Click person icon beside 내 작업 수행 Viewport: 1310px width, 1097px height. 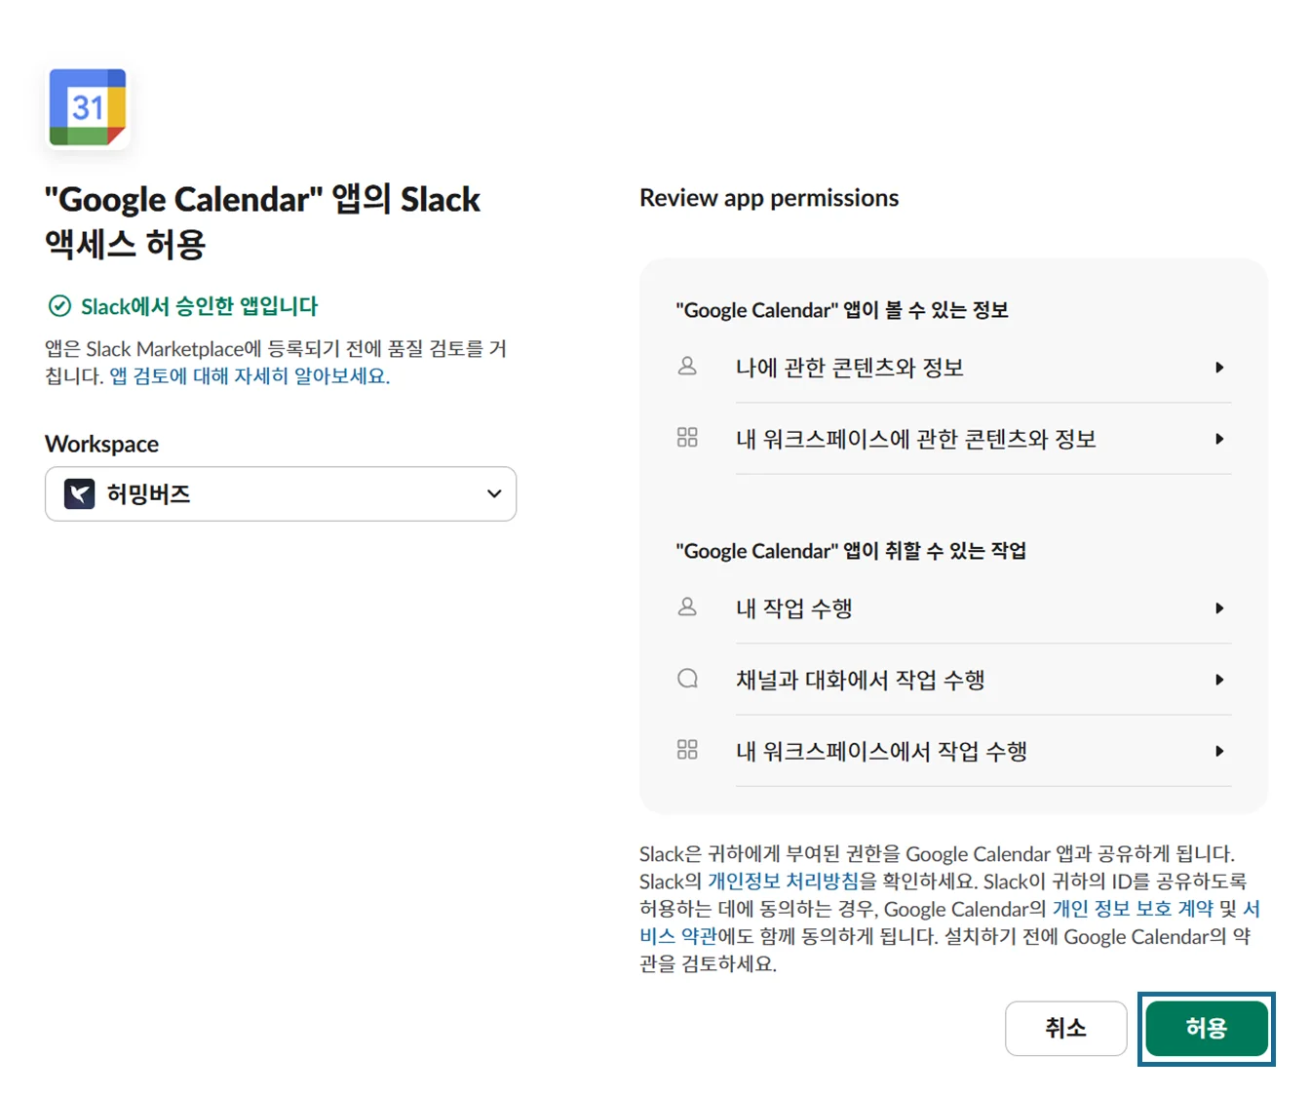click(x=687, y=607)
